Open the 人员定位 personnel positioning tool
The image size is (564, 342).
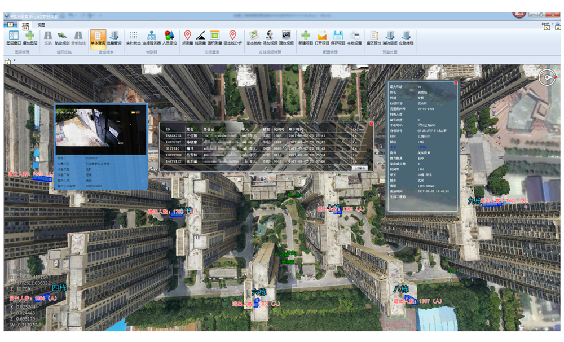[x=169, y=37]
